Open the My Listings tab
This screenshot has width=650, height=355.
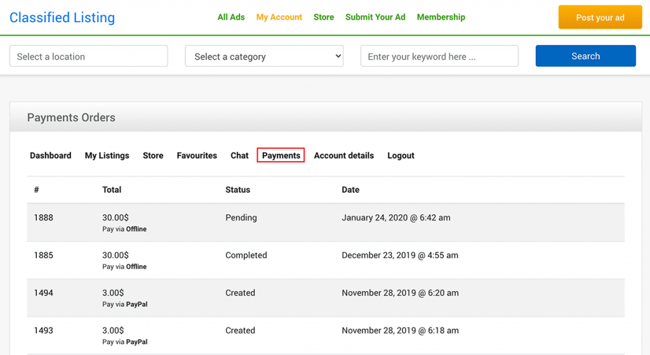click(107, 155)
